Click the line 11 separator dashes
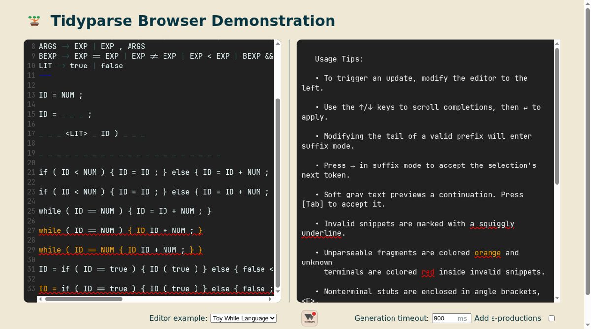 point(45,75)
